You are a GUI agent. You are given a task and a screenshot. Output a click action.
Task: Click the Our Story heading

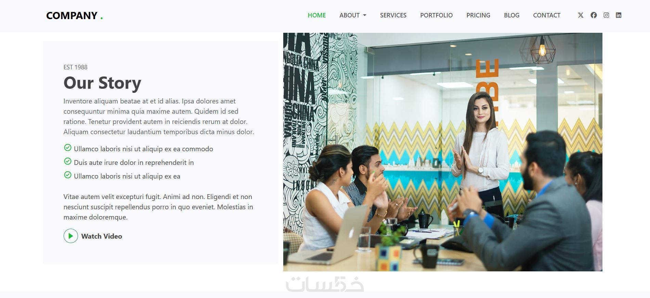pos(102,83)
